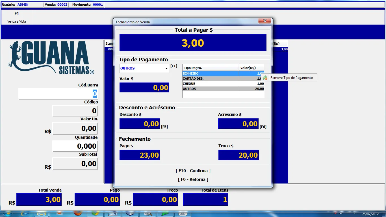Screen dimensions: 386x217
Task: Click the Total de Itens count display
Action: point(206,199)
